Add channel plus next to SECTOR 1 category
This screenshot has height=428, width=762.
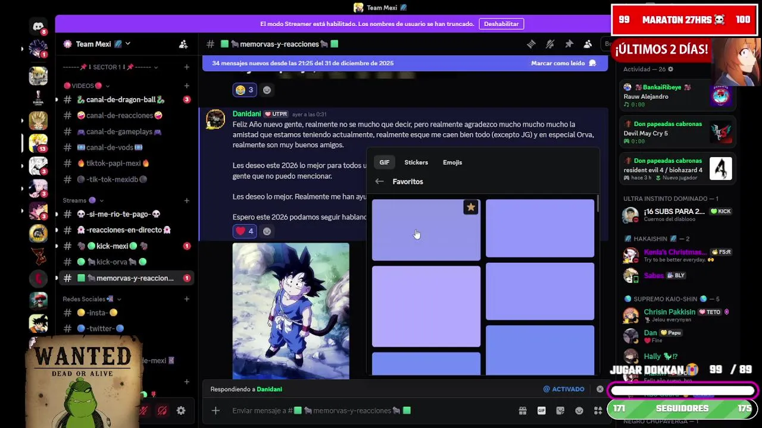[x=186, y=67]
